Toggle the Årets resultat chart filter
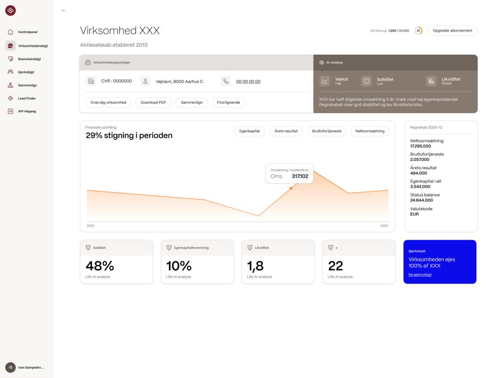Image resolution: width=504 pixels, height=378 pixels. click(286, 131)
